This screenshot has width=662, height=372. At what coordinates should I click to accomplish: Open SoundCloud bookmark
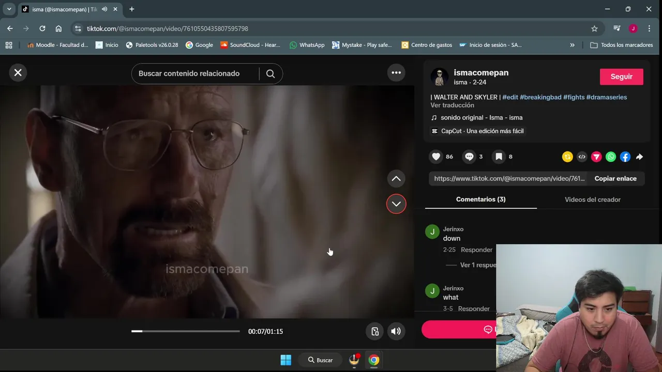[x=250, y=45]
